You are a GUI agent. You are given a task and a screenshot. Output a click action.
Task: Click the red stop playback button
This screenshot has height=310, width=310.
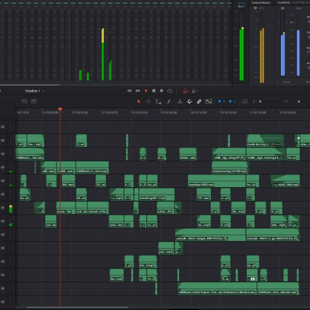coord(154,91)
